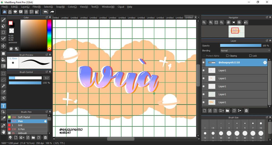
Task: Choose brush size 20 preset
Action: point(221,134)
